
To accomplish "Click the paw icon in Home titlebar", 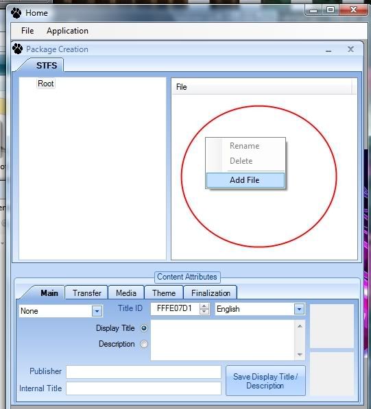I will tap(16, 13).
